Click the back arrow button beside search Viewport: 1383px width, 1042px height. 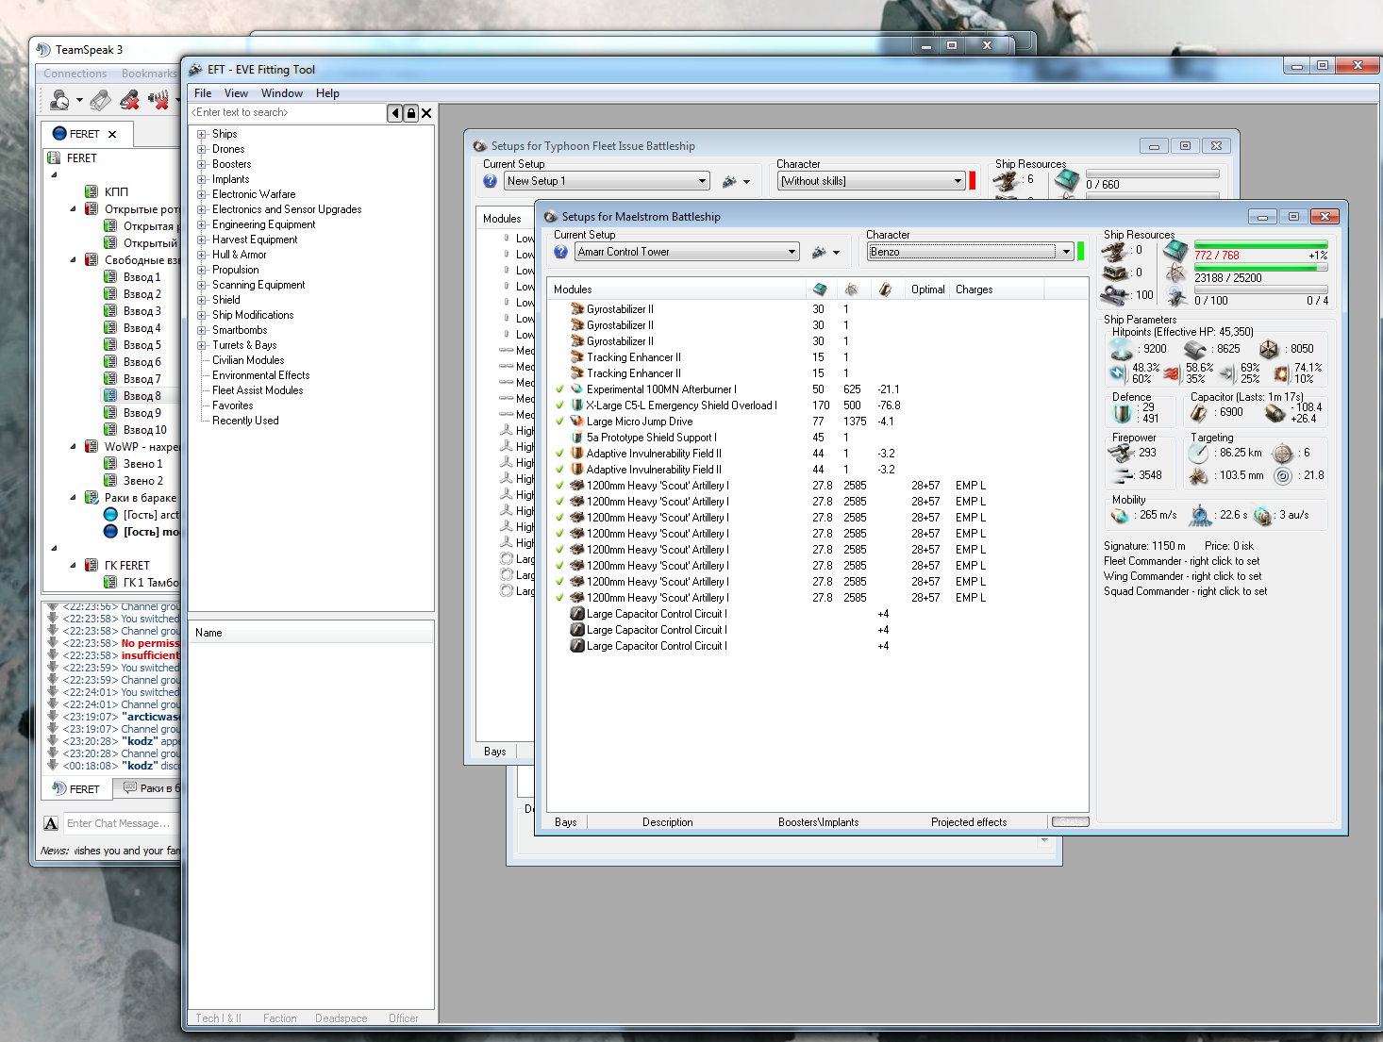(395, 113)
